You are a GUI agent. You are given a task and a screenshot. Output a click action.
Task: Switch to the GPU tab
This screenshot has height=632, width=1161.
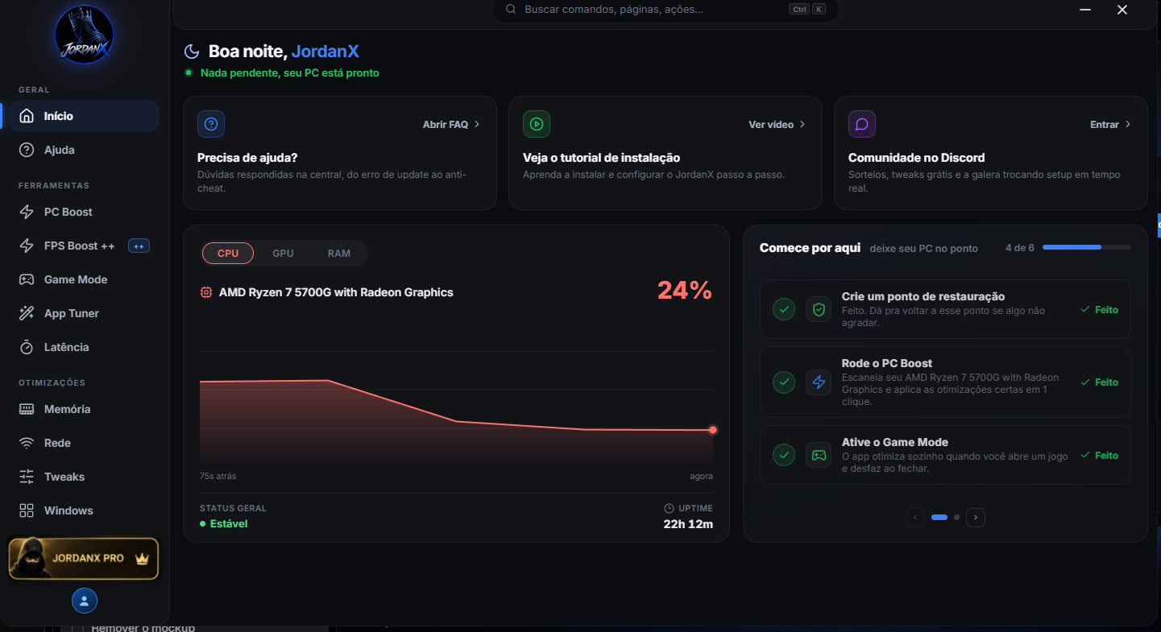[x=283, y=253]
